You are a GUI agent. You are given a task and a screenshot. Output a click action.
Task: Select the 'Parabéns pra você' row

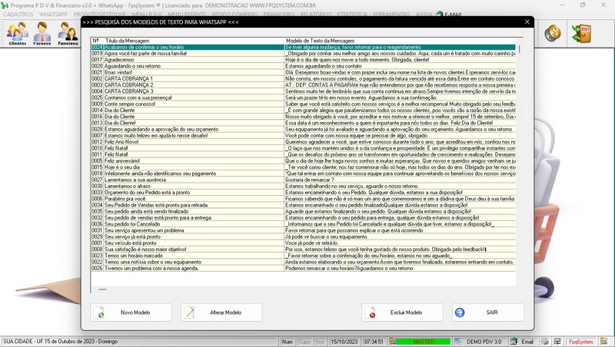coord(303,199)
